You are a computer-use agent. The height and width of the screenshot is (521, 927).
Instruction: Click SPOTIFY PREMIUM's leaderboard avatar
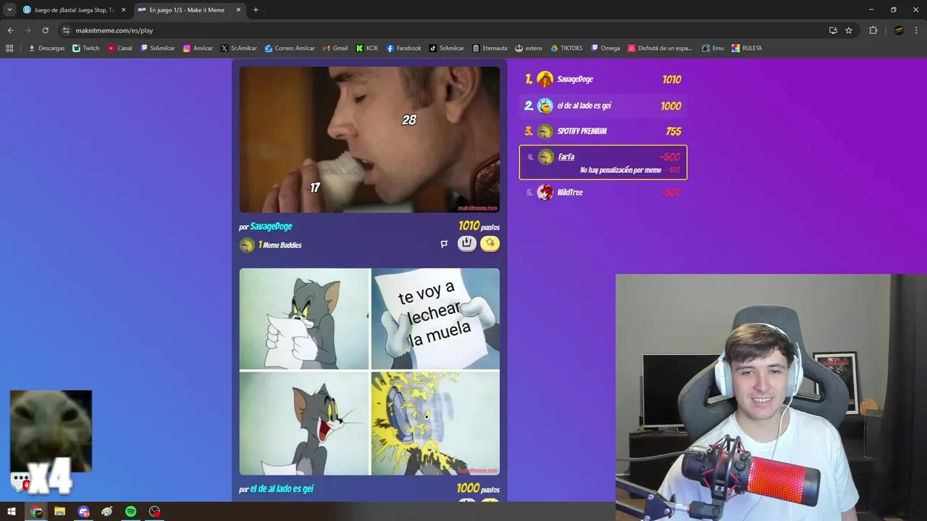point(545,131)
